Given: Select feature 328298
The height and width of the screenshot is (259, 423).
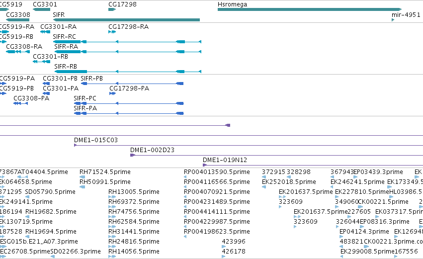Looking at the screenshot, I should pyautogui.click(x=299, y=172).
